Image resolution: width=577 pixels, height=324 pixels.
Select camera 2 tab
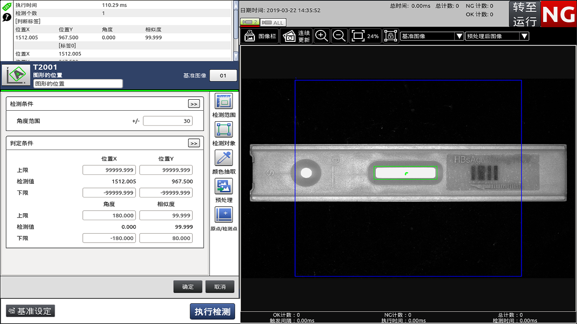tap(250, 22)
